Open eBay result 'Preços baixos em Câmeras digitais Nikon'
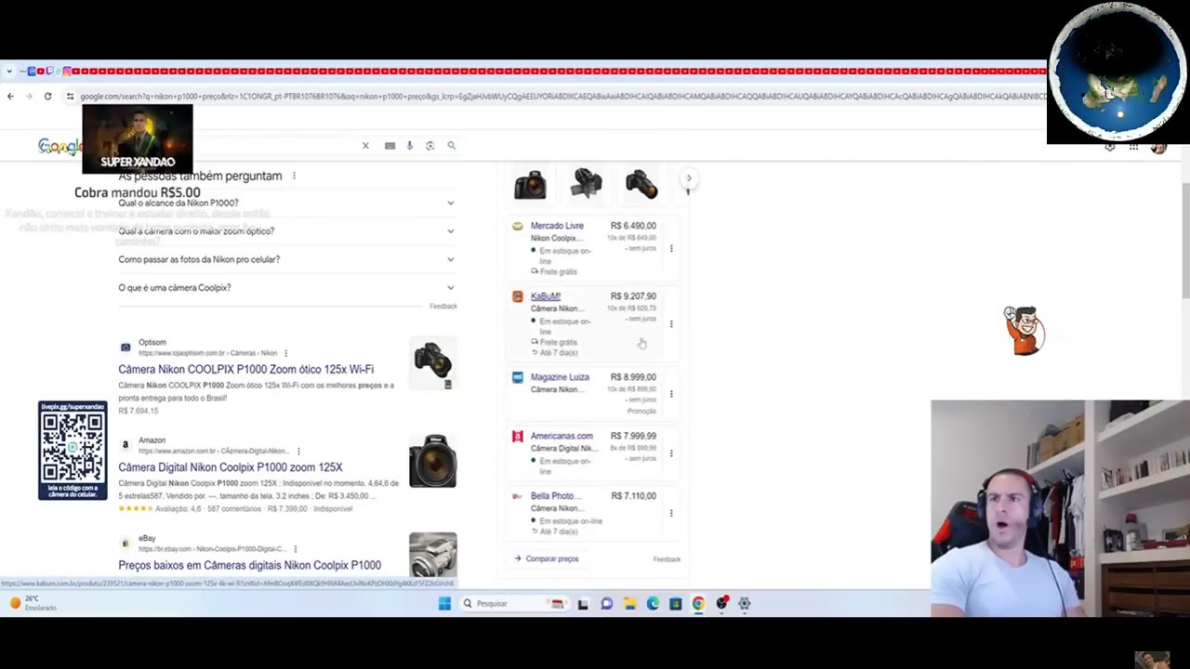Viewport: 1190px width, 669px height. tap(249, 565)
